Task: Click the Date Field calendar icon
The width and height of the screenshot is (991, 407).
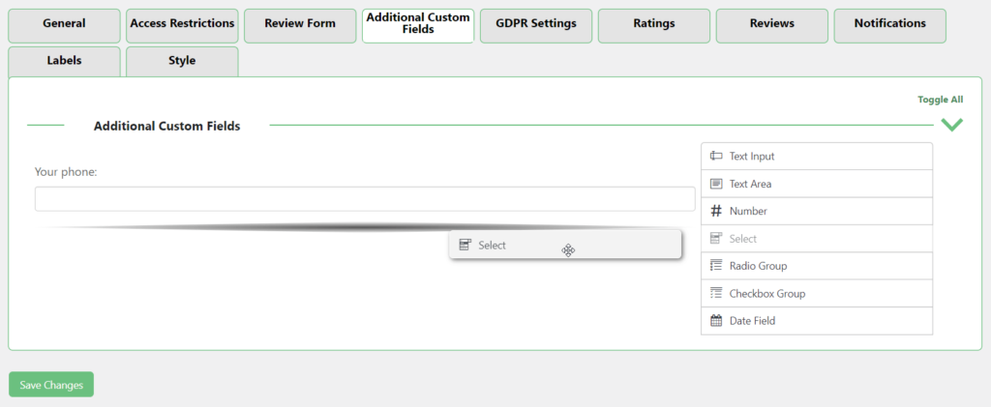Action: click(x=716, y=321)
